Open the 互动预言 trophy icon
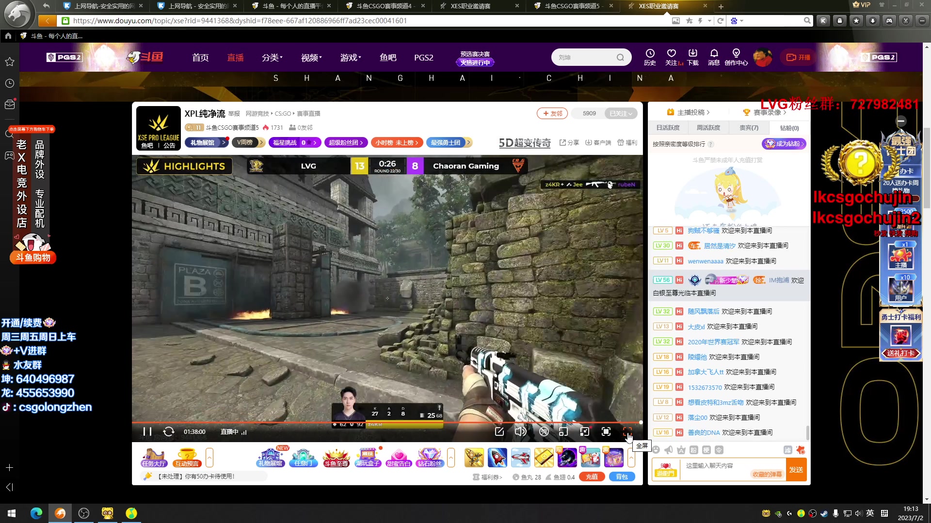Viewport: 931px width, 523px height. coord(187,458)
